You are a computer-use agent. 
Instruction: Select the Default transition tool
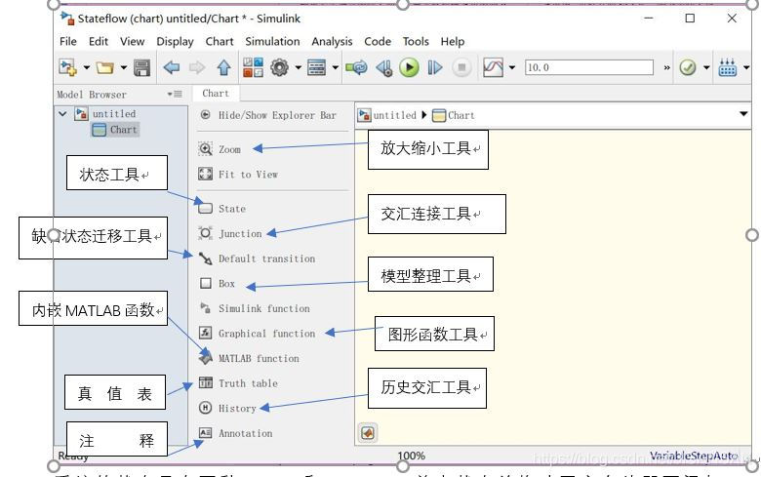(257, 258)
